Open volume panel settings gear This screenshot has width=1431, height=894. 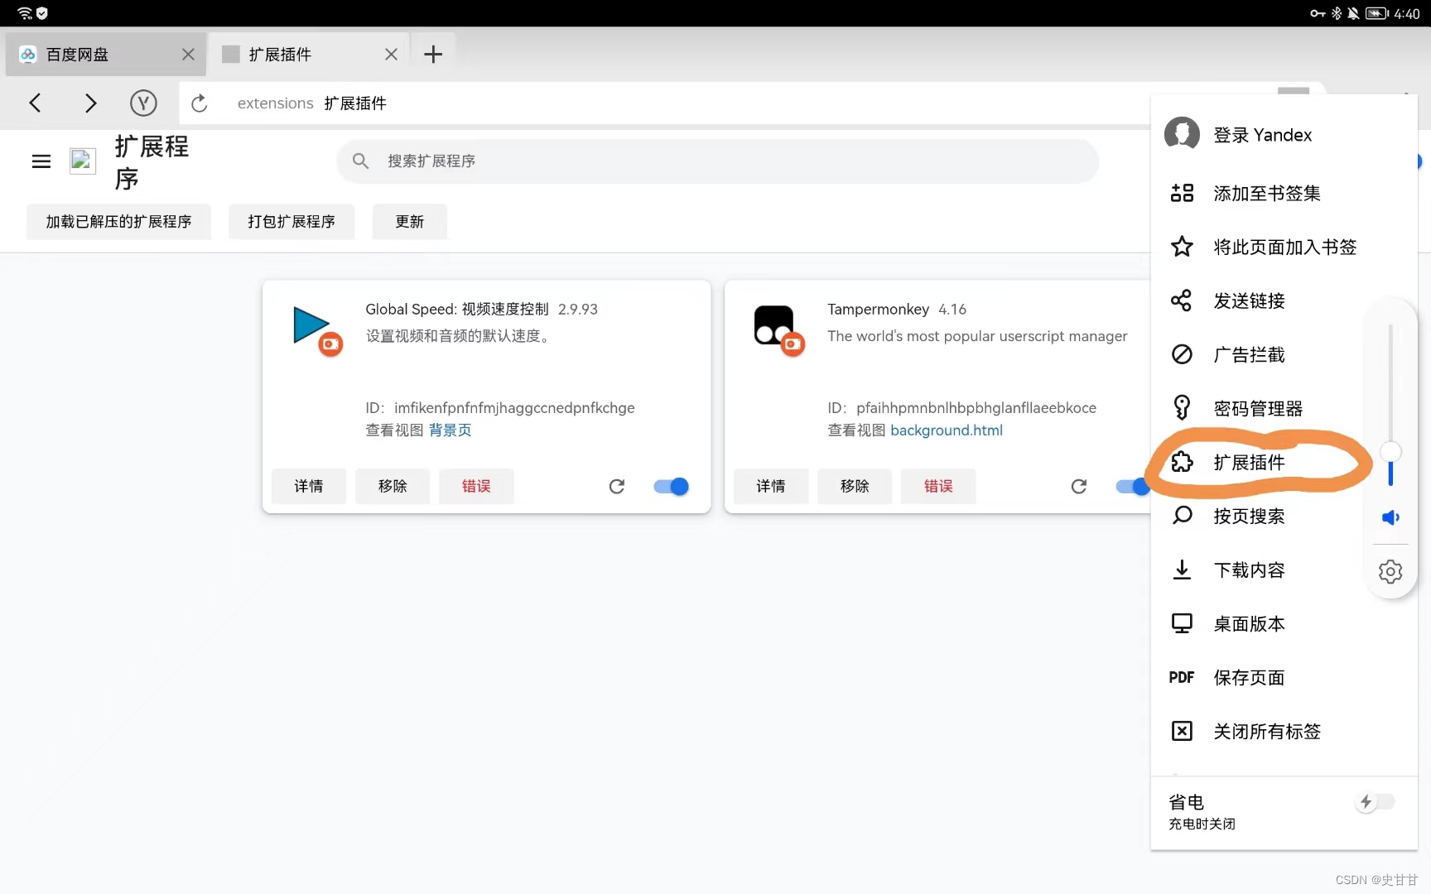[x=1390, y=571]
